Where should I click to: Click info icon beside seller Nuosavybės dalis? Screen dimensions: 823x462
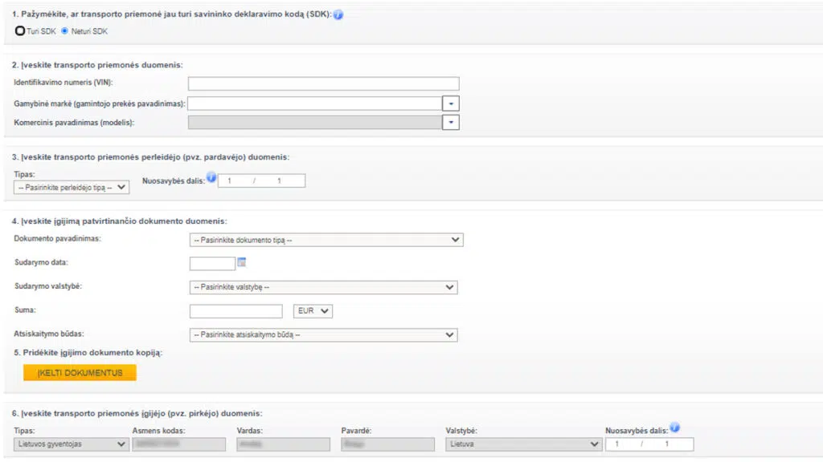click(x=211, y=177)
